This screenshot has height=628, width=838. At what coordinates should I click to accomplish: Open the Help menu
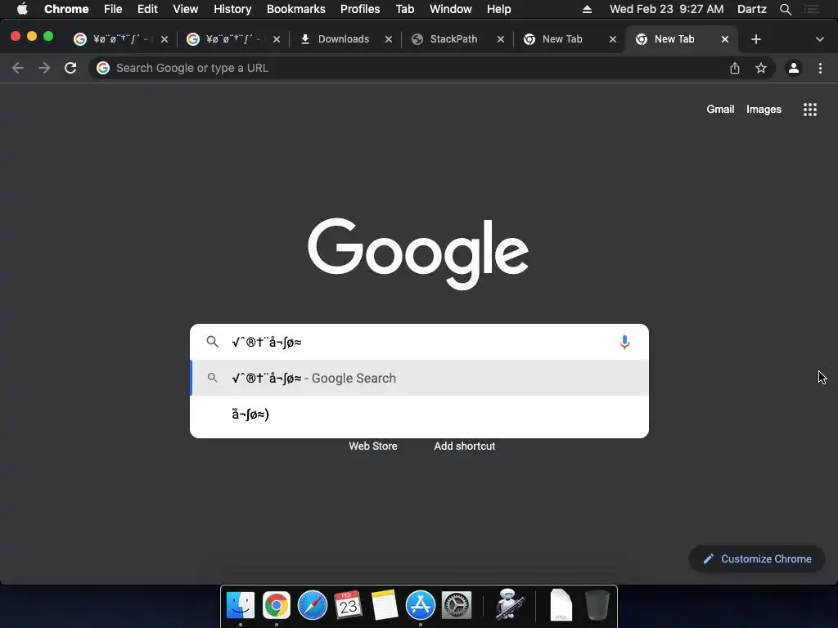(x=498, y=9)
